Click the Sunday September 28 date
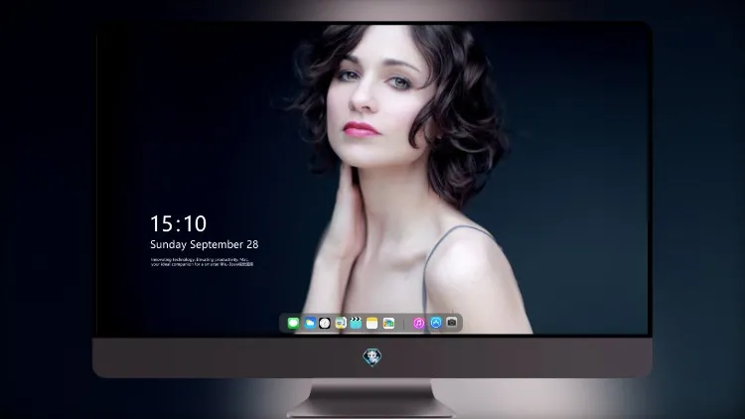Viewport: 745px width, 419px height. pyautogui.click(x=205, y=244)
